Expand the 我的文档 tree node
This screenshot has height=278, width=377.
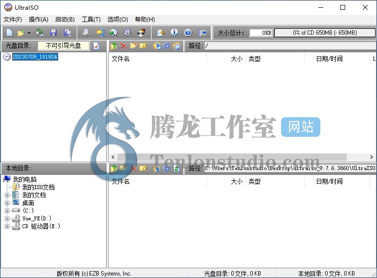point(7,195)
